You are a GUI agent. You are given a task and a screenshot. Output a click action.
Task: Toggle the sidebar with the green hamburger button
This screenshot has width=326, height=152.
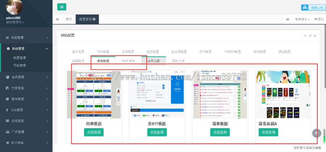point(62,7)
